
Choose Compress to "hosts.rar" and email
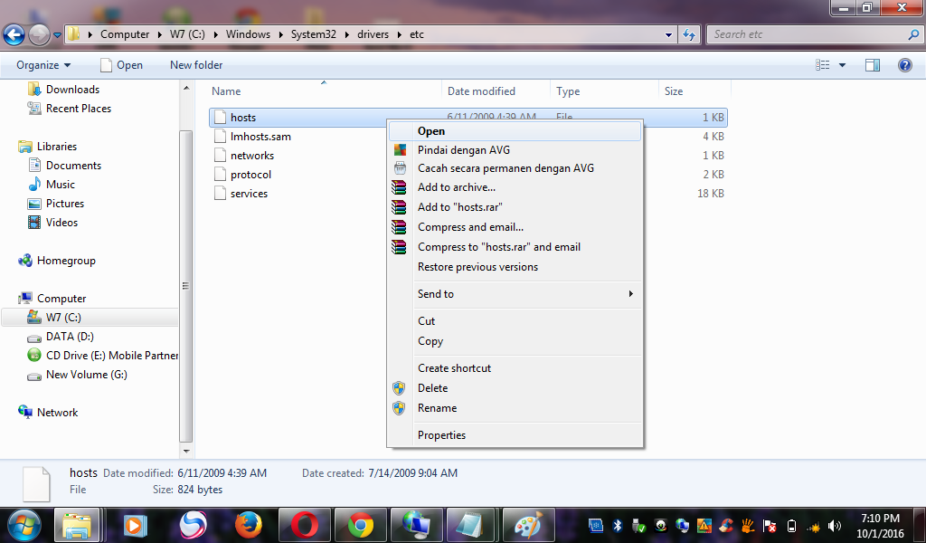pyautogui.click(x=515, y=247)
